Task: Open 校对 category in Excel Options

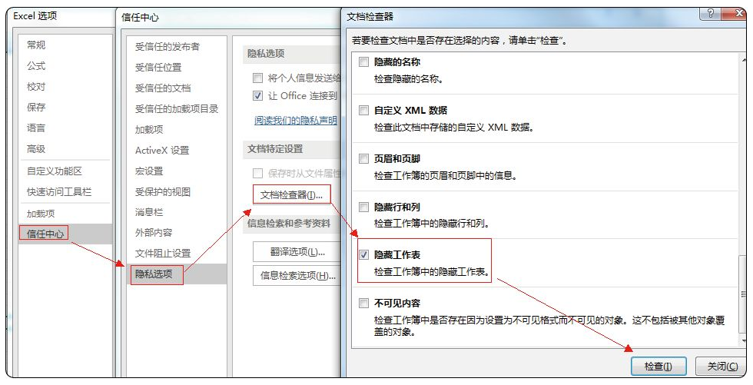Action: click(x=36, y=87)
